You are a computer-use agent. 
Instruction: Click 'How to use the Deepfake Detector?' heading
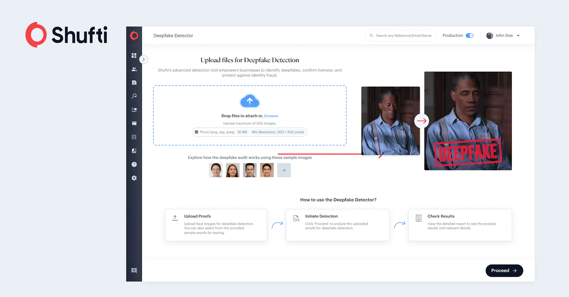click(x=338, y=200)
